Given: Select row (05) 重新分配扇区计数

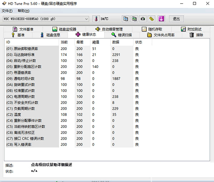Looking at the screenshot, I should tap(78, 67).
